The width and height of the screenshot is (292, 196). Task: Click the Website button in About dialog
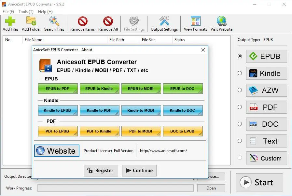coord(57,151)
